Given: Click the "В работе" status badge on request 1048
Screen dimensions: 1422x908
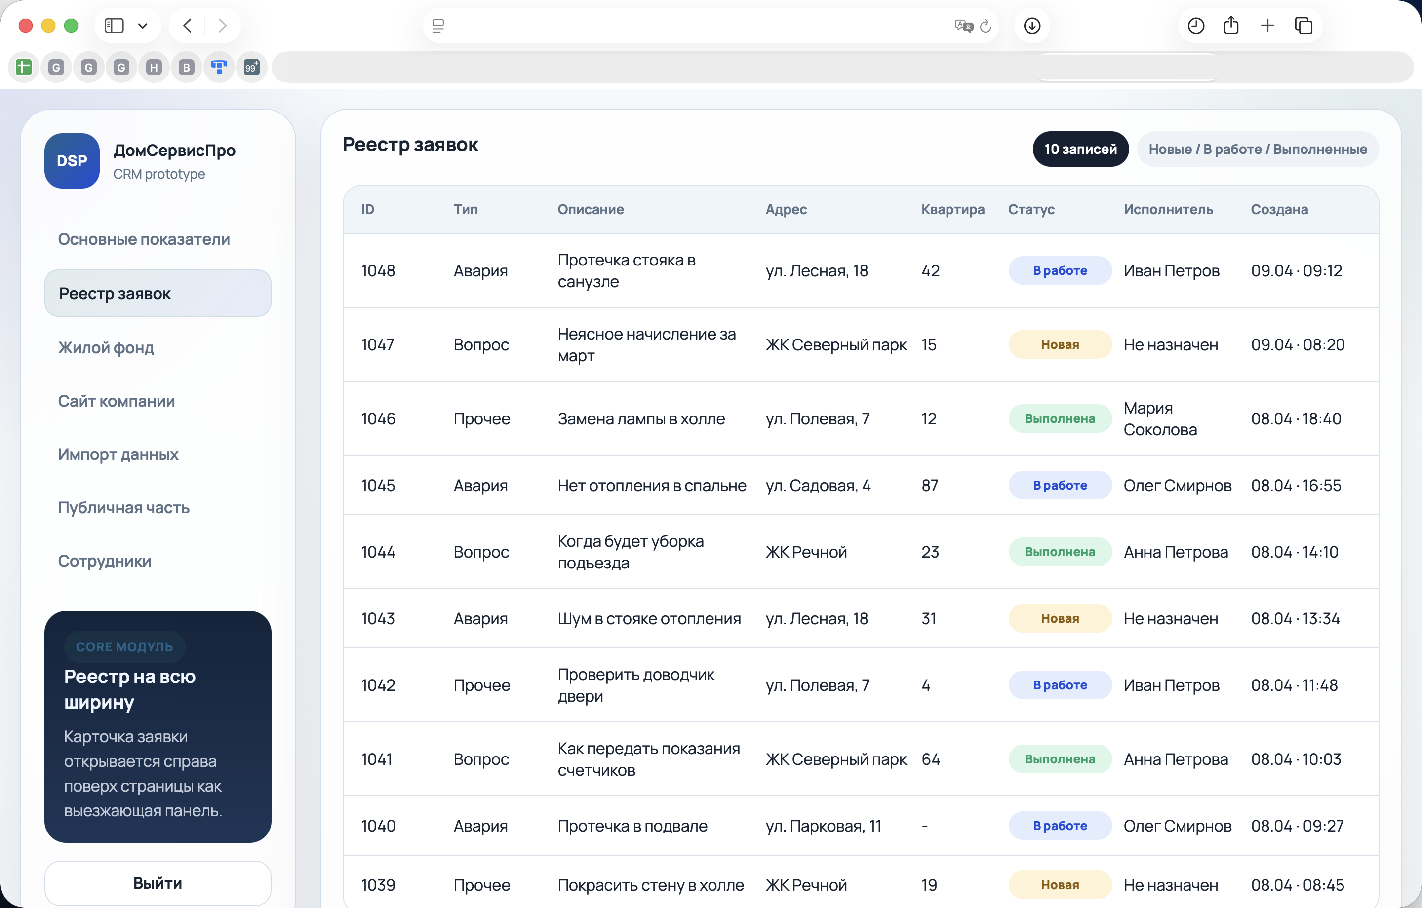Looking at the screenshot, I should 1060,270.
